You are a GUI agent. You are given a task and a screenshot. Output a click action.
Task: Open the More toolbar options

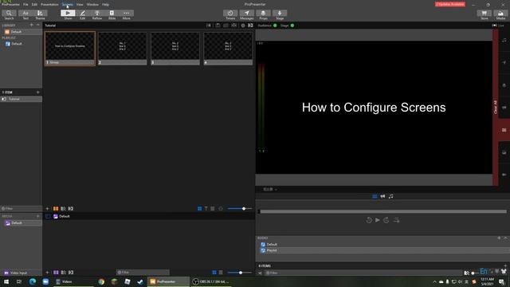tap(126, 14)
